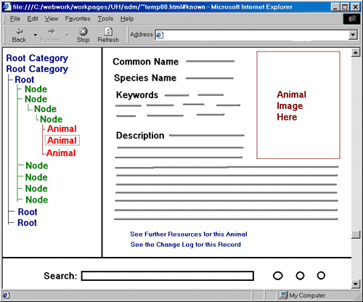Select the first Animal tree item
The width and height of the screenshot is (363, 302).
pyautogui.click(x=62, y=128)
